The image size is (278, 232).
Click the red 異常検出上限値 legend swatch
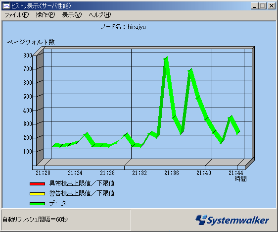pyautogui.click(x=37, y=184)
